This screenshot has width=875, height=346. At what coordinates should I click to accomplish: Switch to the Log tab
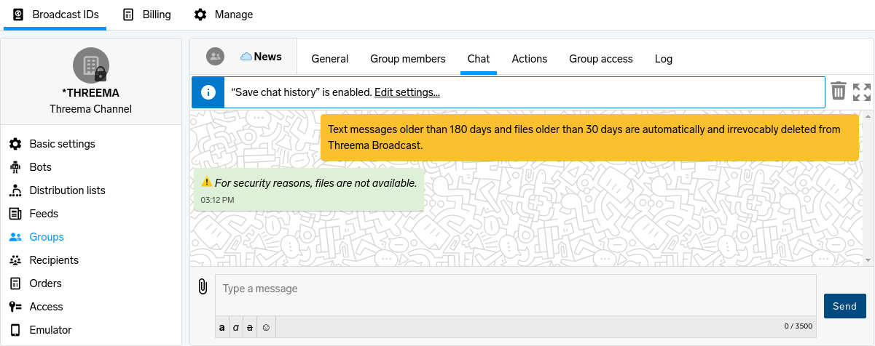pyautogui.click(x=664, y=59)
